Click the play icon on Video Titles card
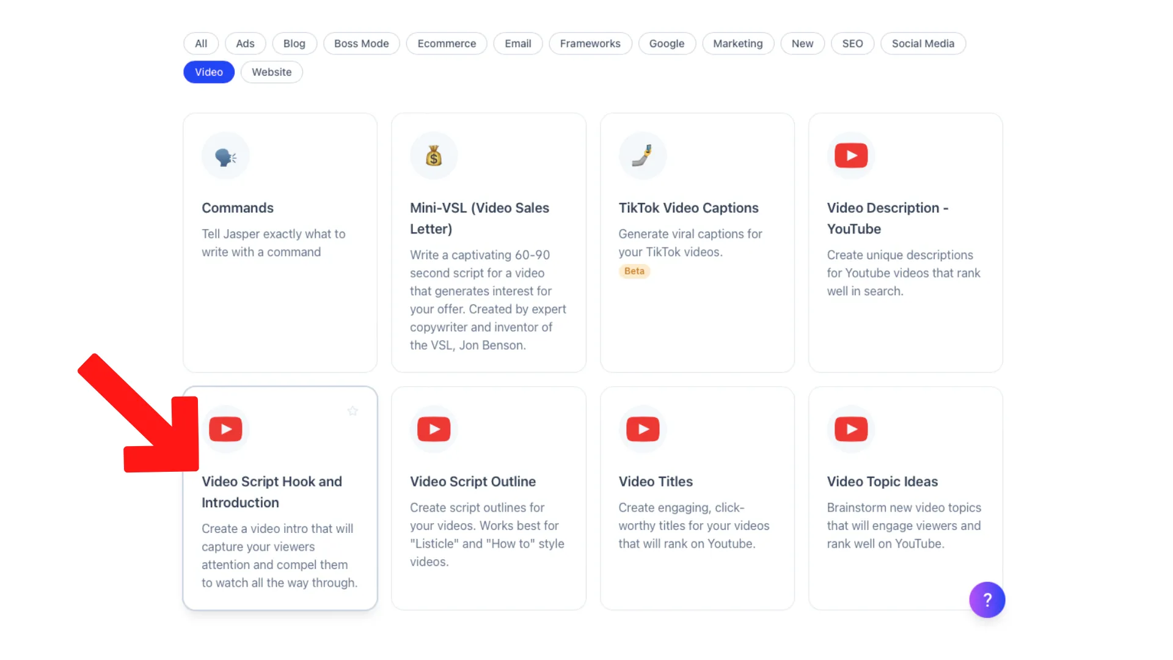The height and width of the screenshot is (660, 1173). click(643, 428)
